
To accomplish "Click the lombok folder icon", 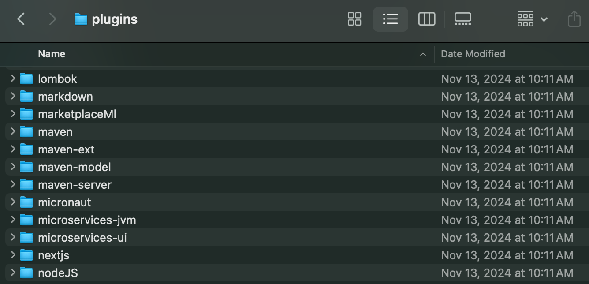I will (x=26, y=79).
